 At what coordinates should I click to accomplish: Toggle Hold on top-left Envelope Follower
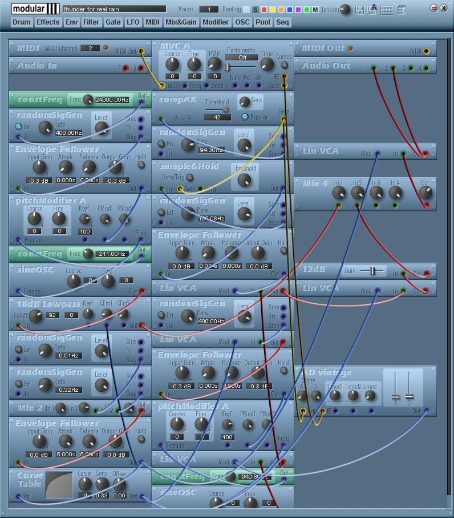pyautogui.click(x=141, y=165)
